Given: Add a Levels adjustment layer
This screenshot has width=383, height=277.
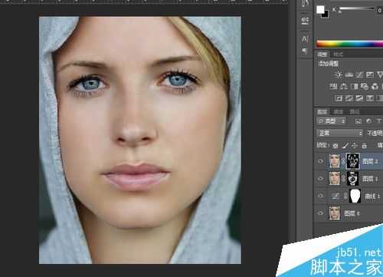Looking at the screenshot, I should (x=349, y=74).
